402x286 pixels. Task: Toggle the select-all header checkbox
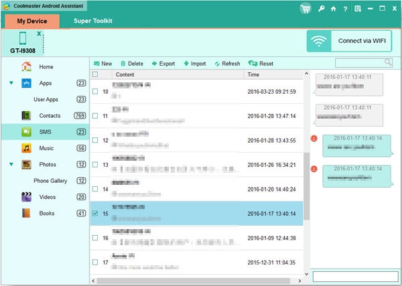pyautogui.click(x=95, y=74)
